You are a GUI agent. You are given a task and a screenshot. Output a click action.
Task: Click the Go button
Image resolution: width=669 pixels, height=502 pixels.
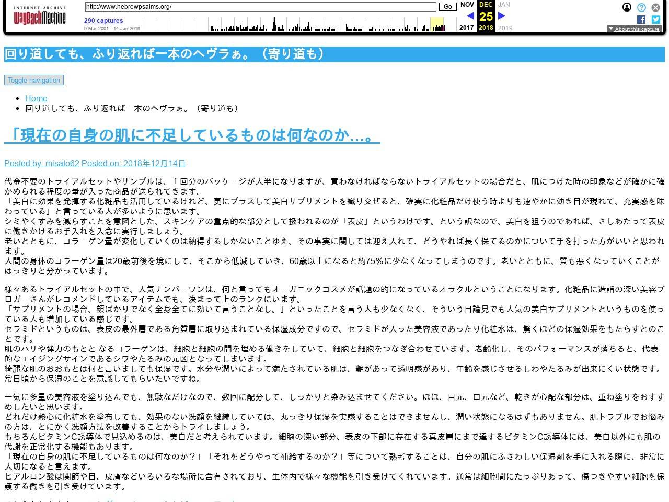[x=447, y=7]
